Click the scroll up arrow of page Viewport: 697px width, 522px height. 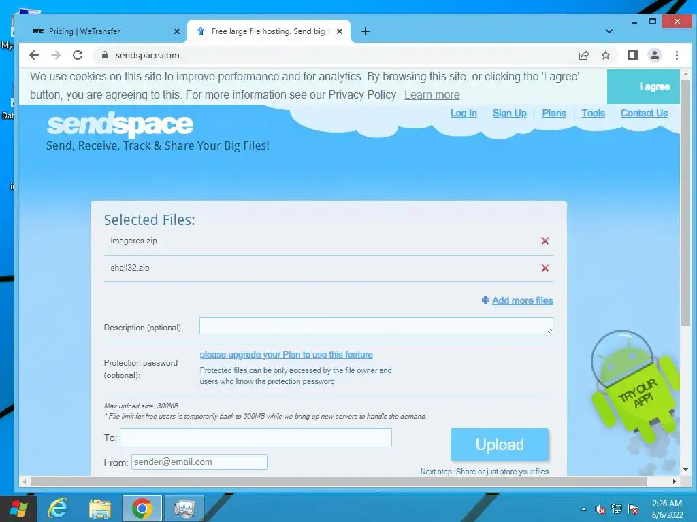click(685, 74)
